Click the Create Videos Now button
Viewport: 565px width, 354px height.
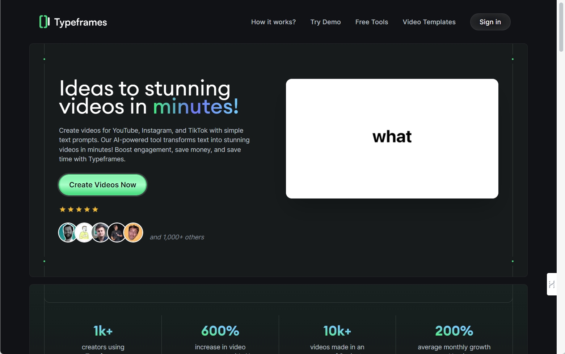click(102, 185)
